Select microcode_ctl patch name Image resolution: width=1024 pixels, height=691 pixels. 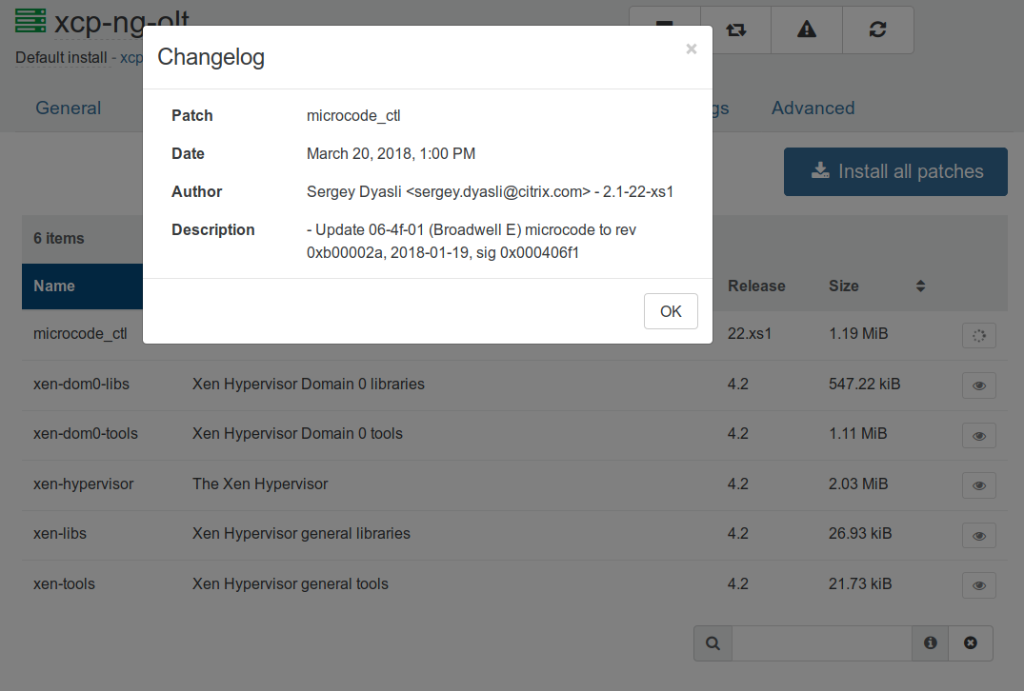click(x=80, y=333)
